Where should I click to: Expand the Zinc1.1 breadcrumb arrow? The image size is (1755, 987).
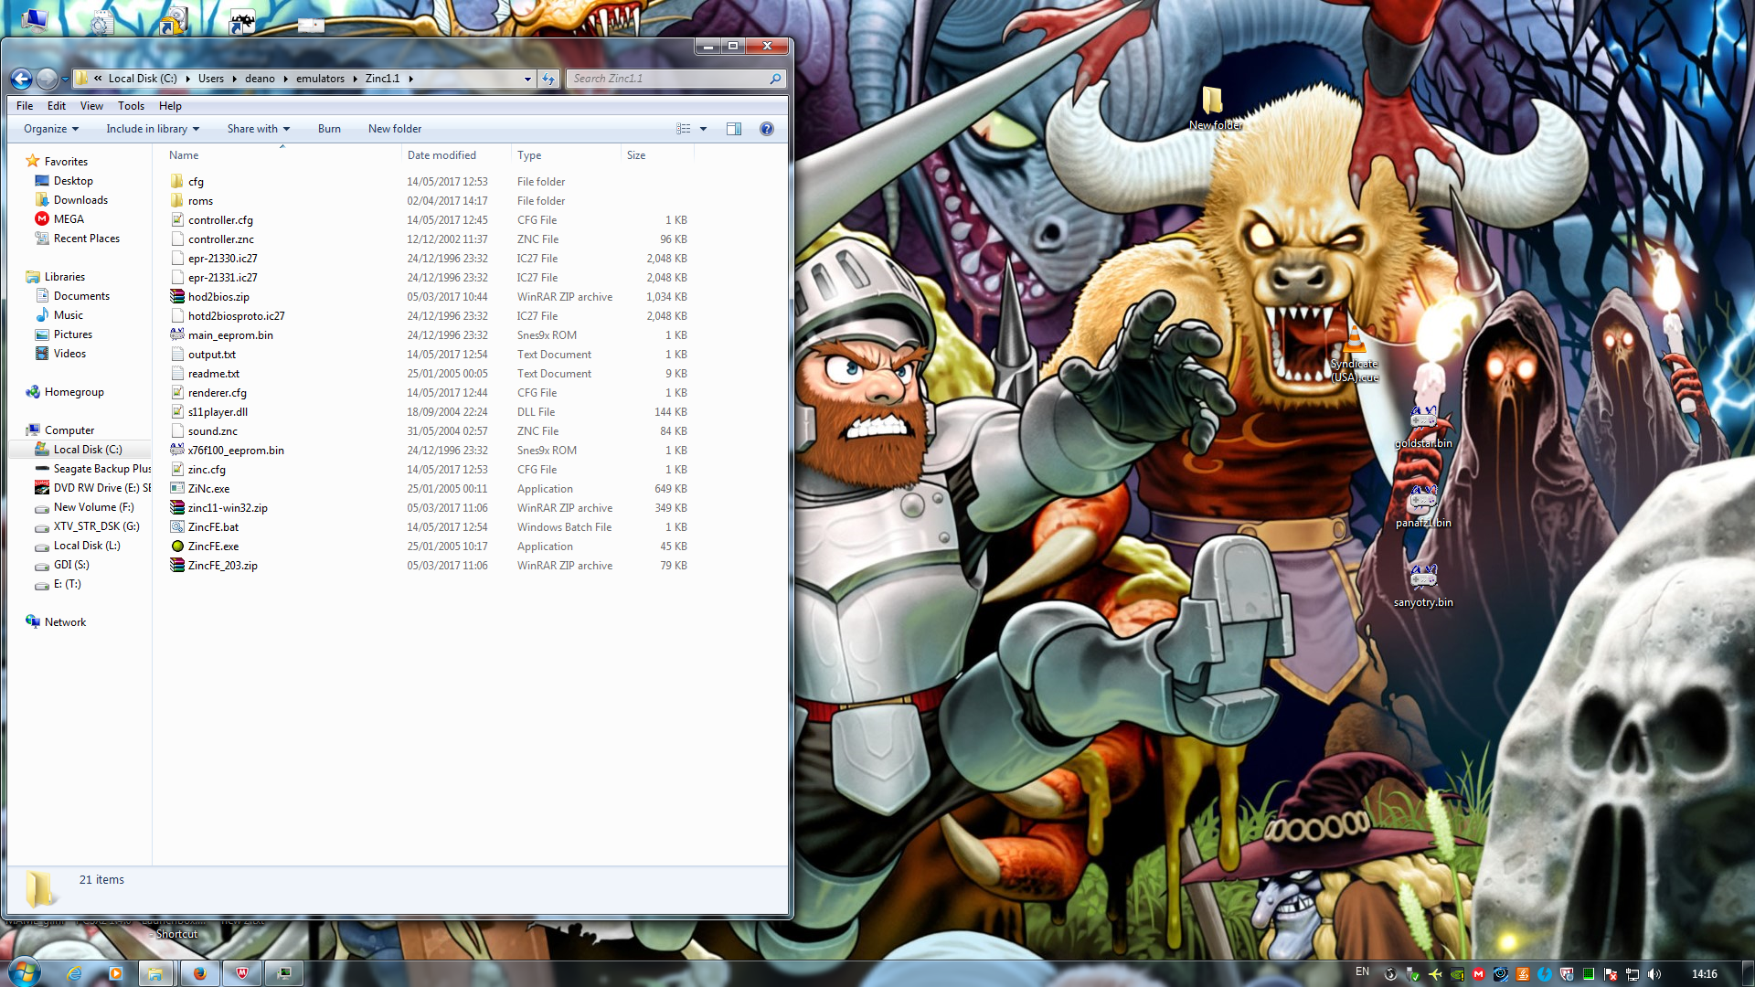pyautogui.click(x=410, y=79)
